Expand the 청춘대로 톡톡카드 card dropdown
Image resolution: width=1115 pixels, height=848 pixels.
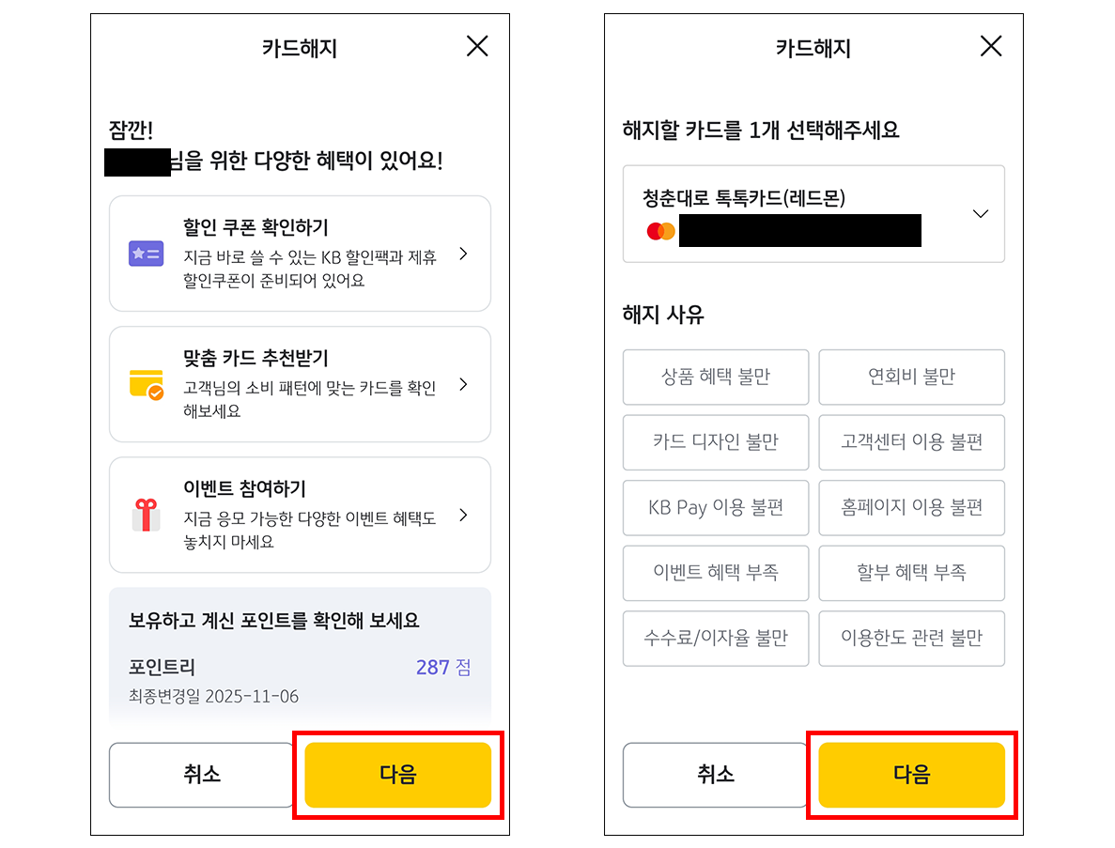pyautogui.click(x=981, y=214)
